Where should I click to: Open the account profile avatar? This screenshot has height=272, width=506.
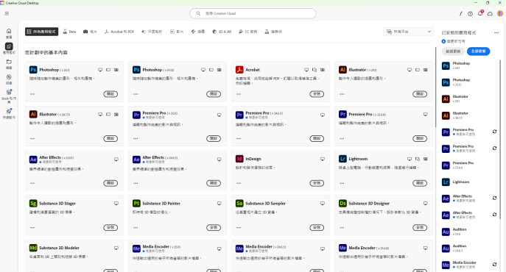(x=500, y=13)
